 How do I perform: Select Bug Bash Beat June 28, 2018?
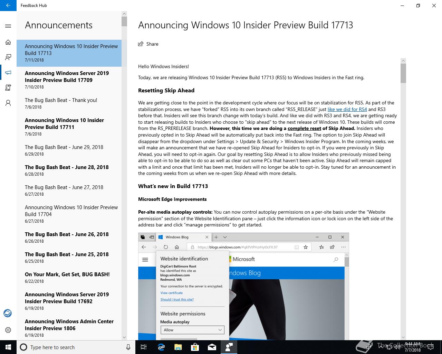point(69,170)
